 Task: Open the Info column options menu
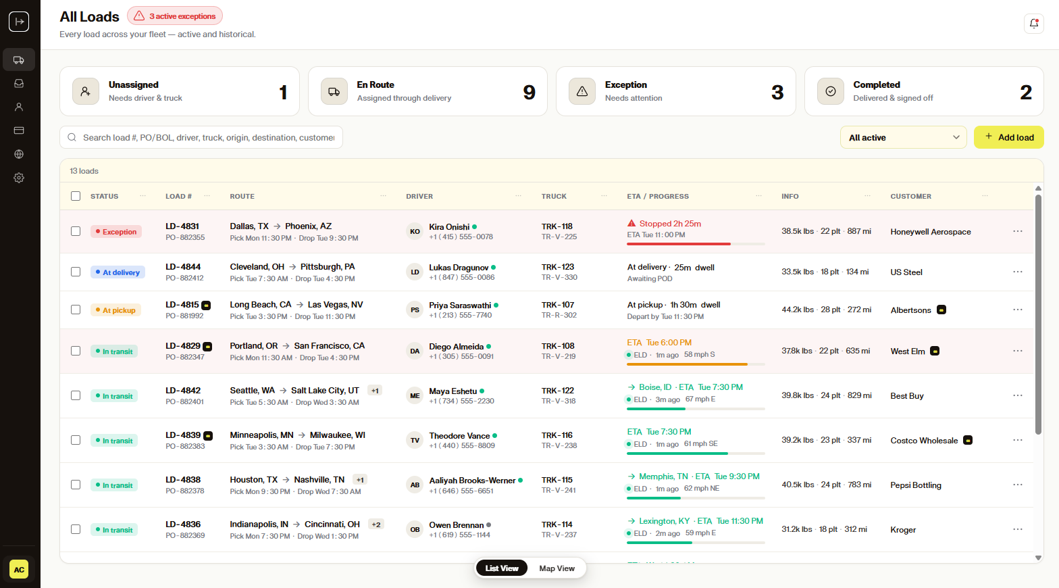tap(867, 196)
